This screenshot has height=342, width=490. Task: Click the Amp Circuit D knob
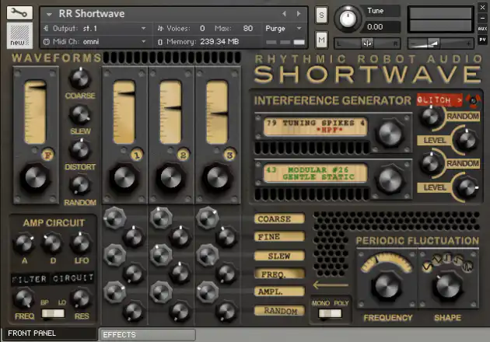point(52,243)
